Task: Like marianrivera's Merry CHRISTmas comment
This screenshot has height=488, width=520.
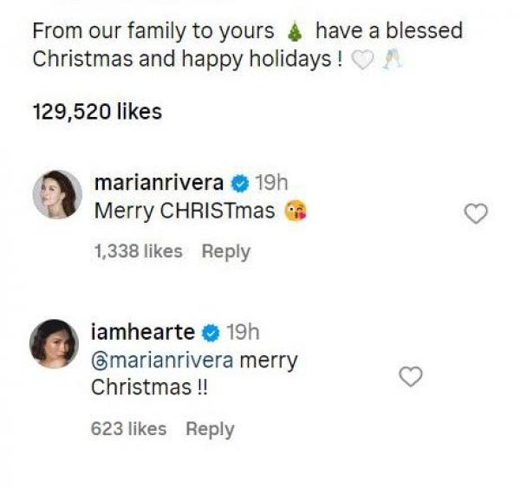Action: [476, 212]
